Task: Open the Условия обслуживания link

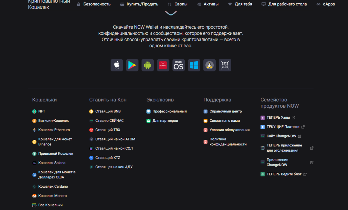Action: pos(230,130)
